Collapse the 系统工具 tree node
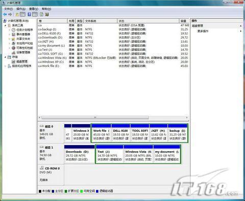245x201 pixels. 5,25
